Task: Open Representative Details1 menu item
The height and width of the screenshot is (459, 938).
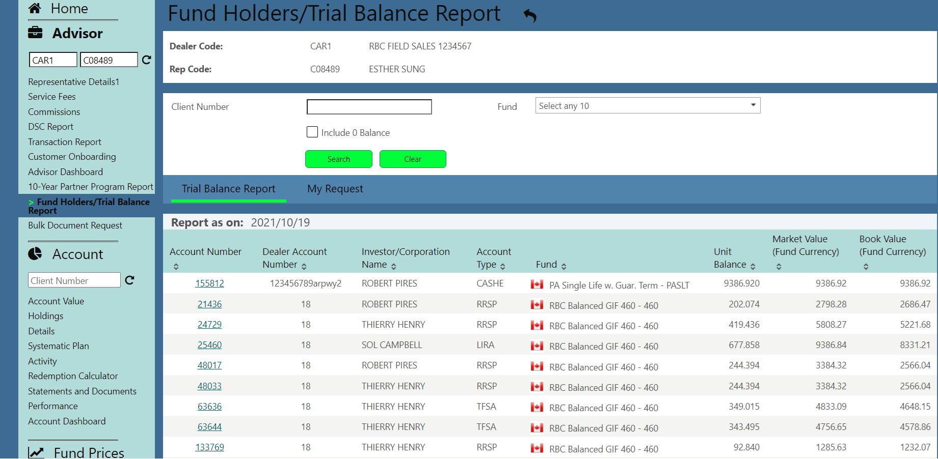Action: pos(73,82)
